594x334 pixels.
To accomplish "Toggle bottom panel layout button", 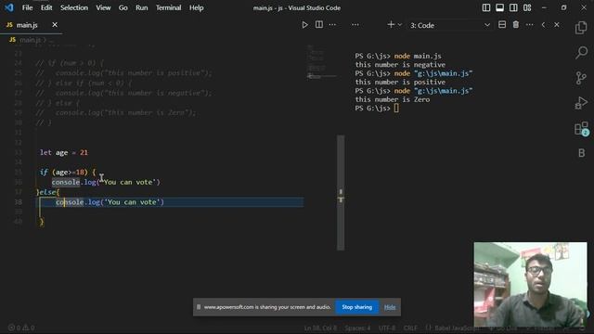I will click(x=499, y=7).
